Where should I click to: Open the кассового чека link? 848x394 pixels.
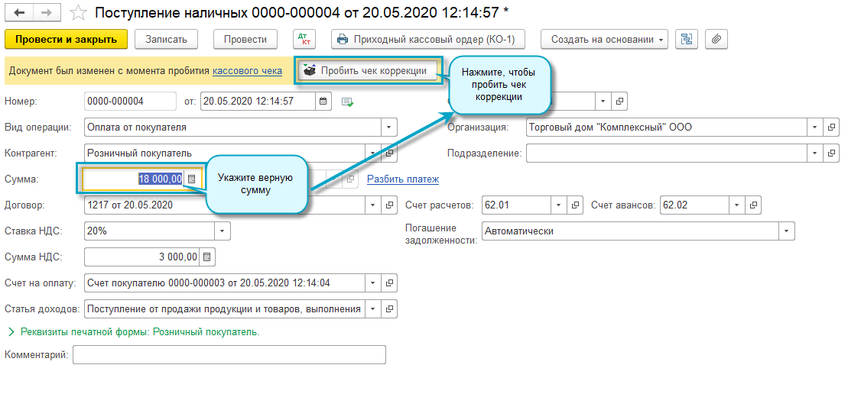pos(247,71)
